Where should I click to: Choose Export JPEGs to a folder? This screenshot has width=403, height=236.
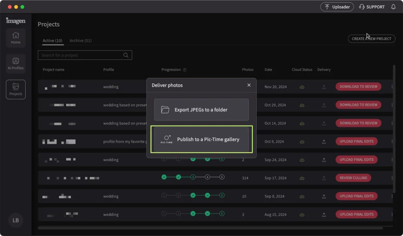201,110
